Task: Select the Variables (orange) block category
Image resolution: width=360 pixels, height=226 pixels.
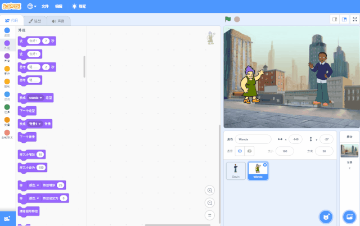Action: point(7,121)
